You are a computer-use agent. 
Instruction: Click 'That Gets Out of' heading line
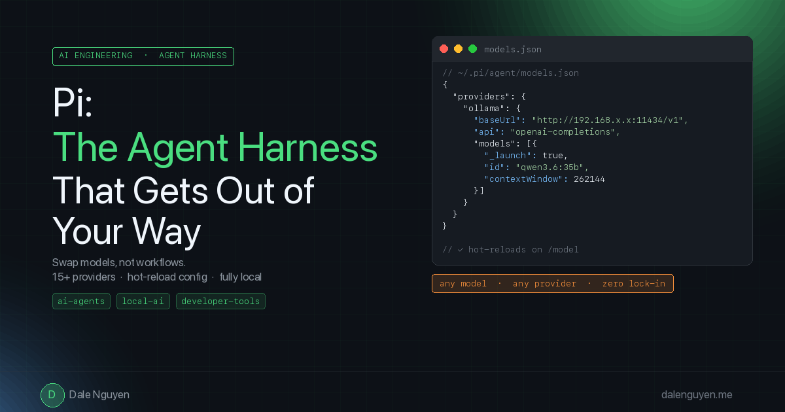(x=183, y=190)
